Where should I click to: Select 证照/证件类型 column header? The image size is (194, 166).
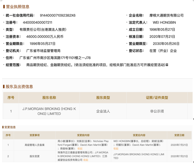pos(157,97)
